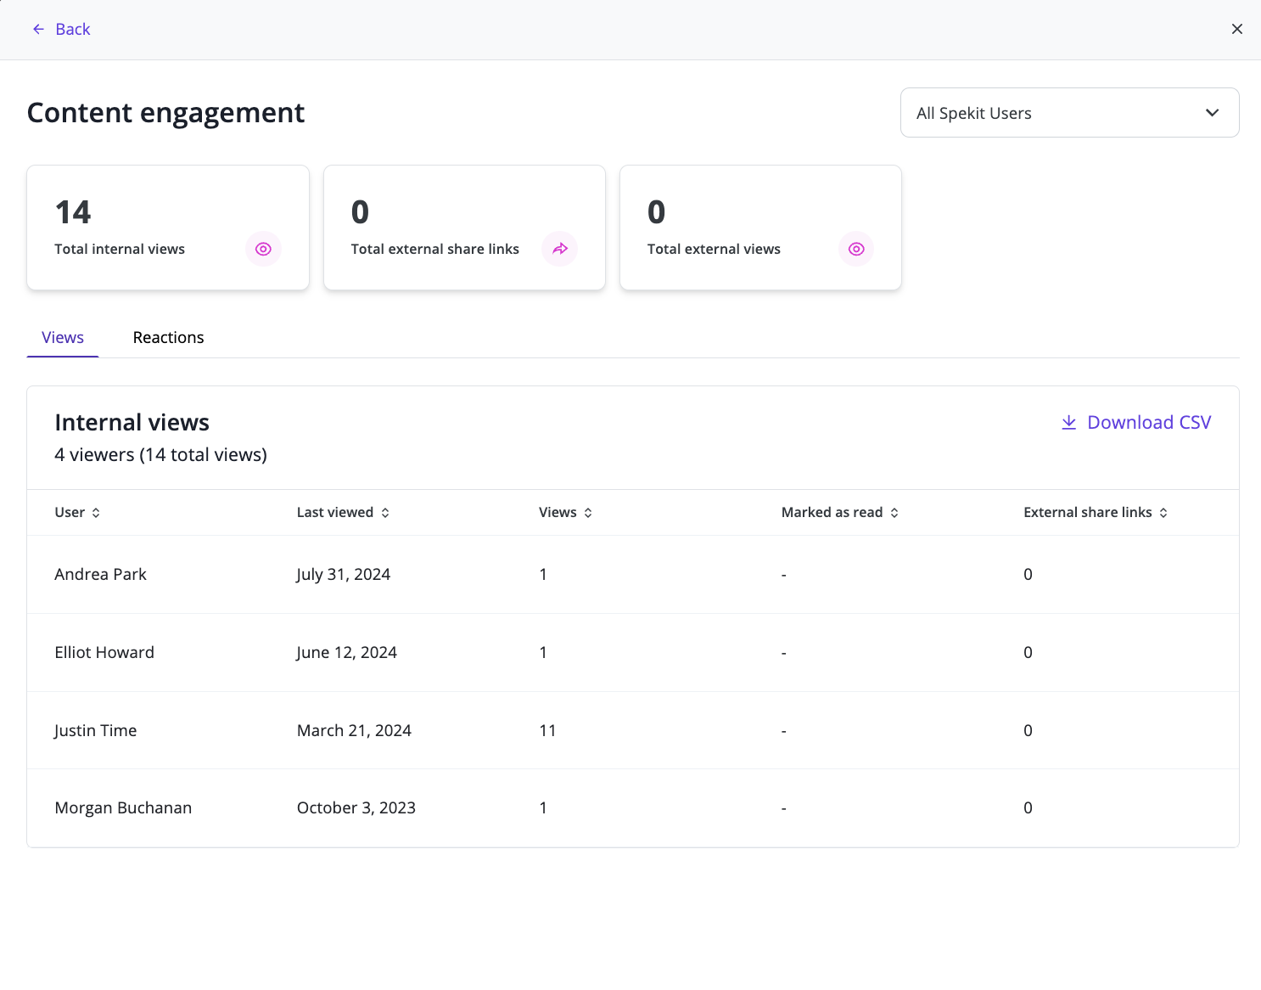Click Elliot Howard's views count

click(x=543, y=653)
